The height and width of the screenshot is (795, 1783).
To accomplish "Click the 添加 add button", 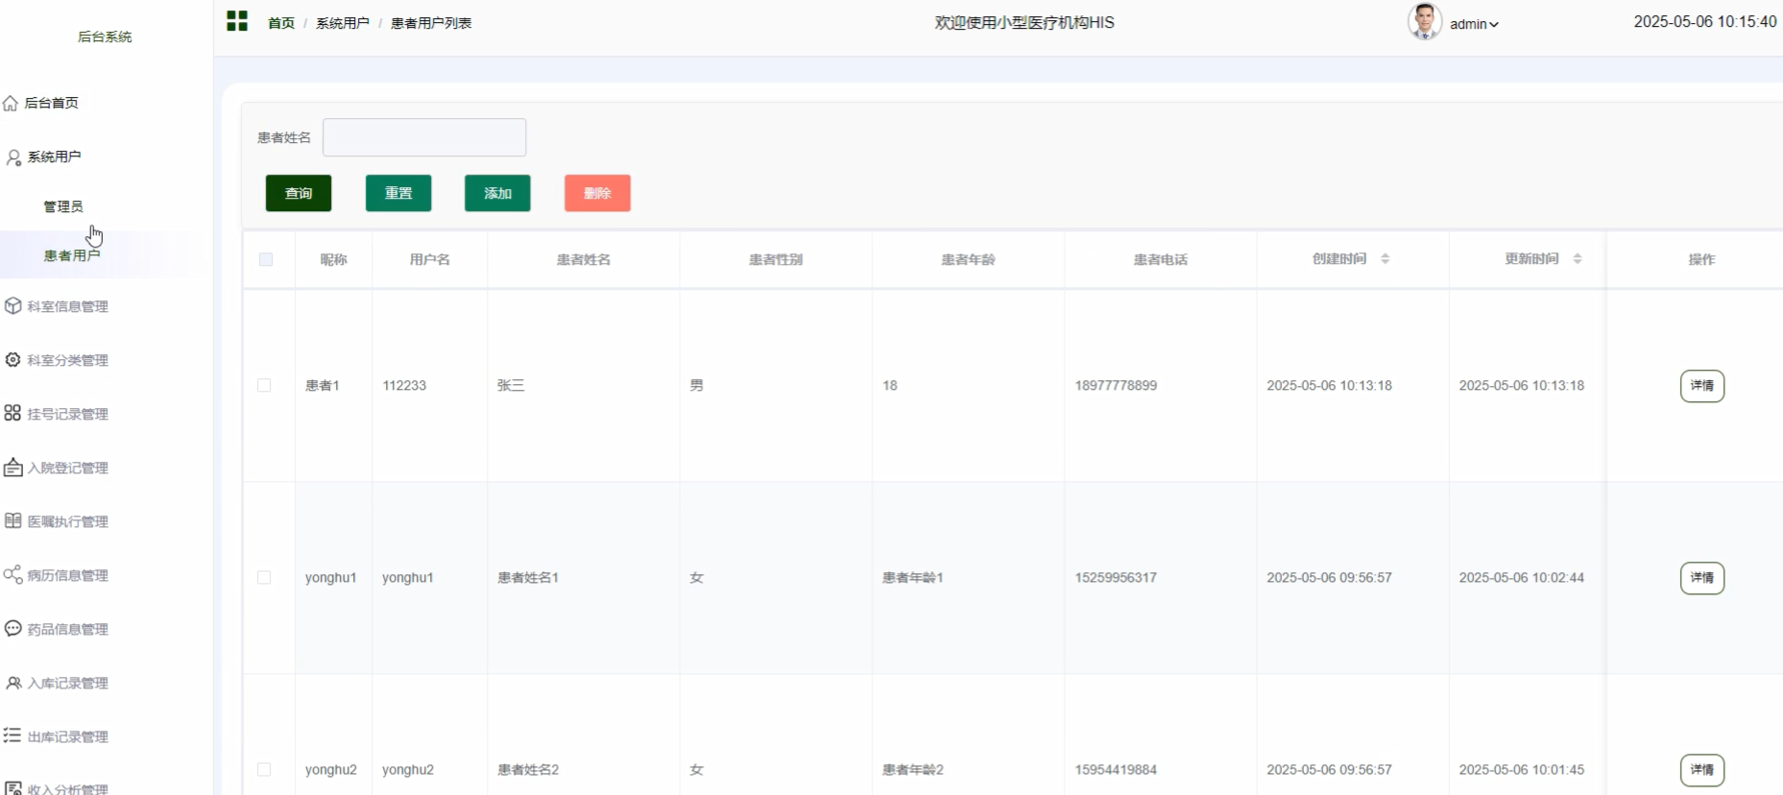I will click(x=497, y=193).
